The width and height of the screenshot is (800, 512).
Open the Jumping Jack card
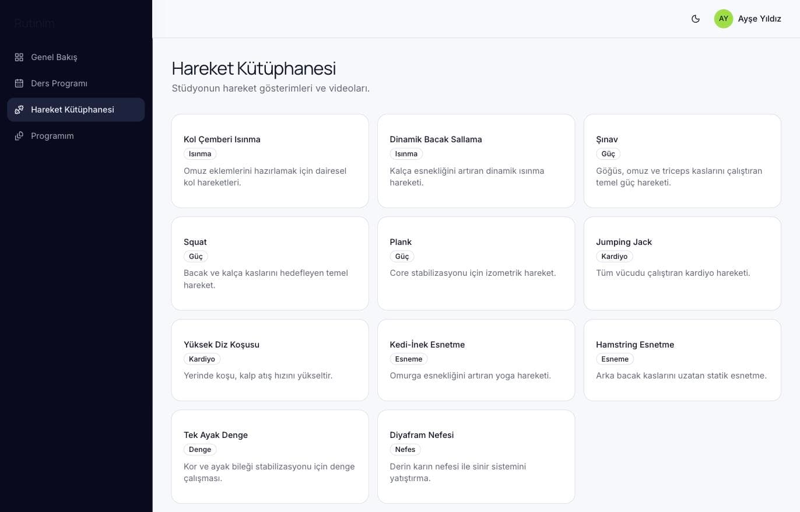pos(682,264)
